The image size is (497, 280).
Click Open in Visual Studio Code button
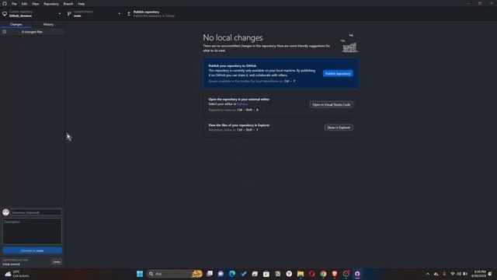coord(332,104)
